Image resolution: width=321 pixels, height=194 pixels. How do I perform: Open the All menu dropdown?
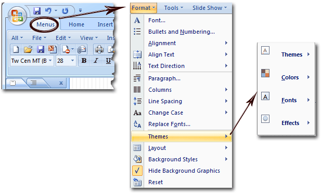(x=17, y=38)
